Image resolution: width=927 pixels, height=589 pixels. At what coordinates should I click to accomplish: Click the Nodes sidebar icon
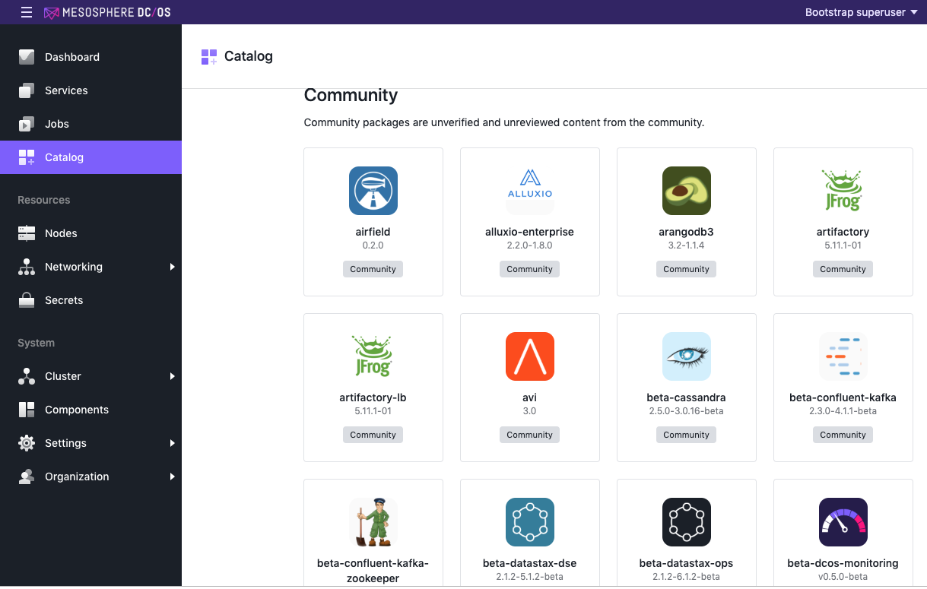click(27, 233)
